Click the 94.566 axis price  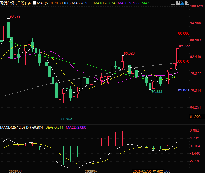195,23
